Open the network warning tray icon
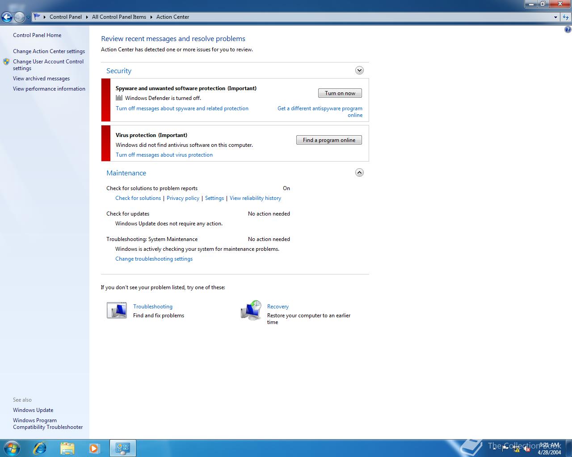This screenshot has width=572, height=457. pyautogui.click(x=517, y=449)
